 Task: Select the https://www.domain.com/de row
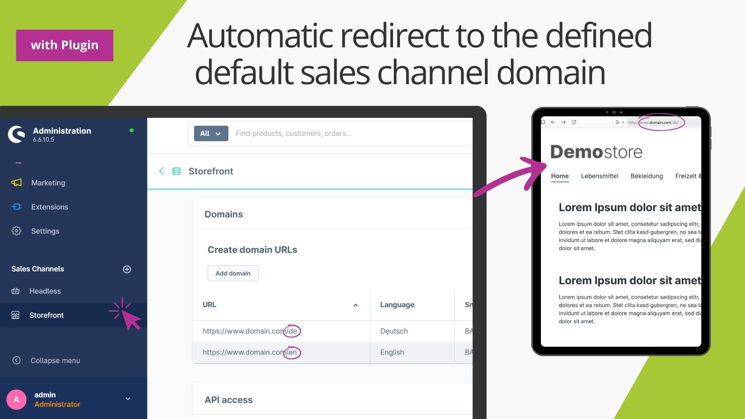(x=333, y=331)
